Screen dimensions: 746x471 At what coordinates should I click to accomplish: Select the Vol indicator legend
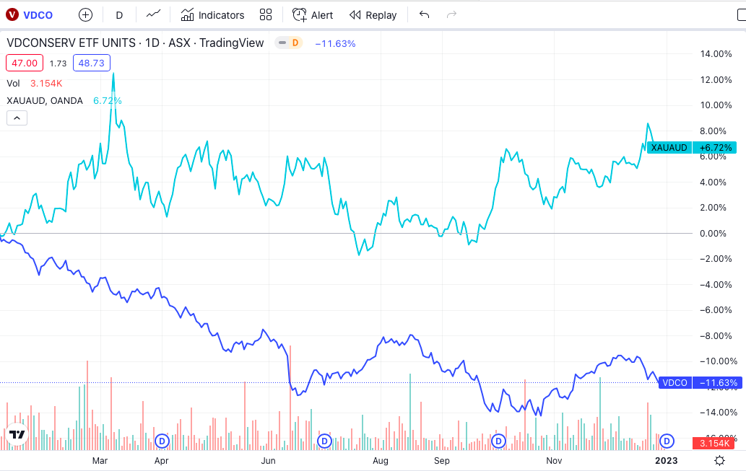(x=13, y=83)
